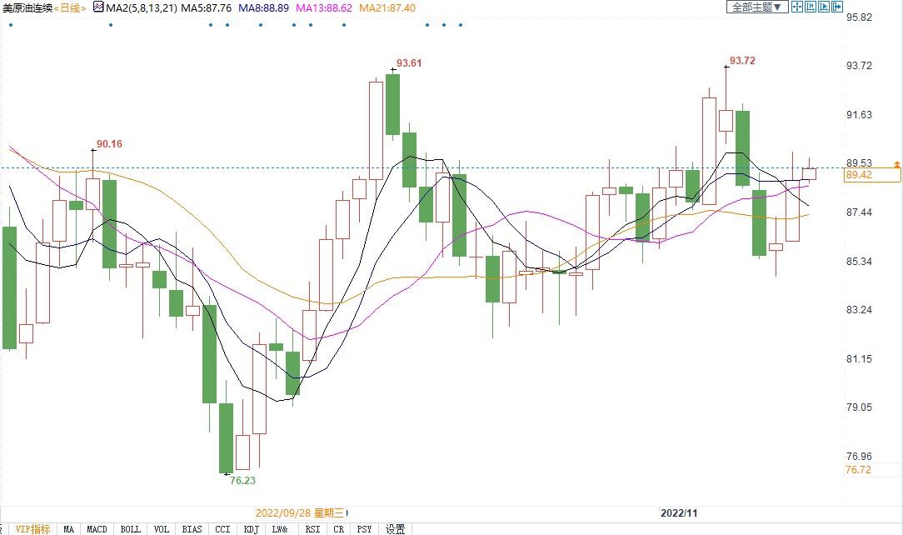The width and height of the screenshot is (903, 535).
Task: Switch to the BOLL indicator tab
Action: pyautogui.click(x=130, y=529)
